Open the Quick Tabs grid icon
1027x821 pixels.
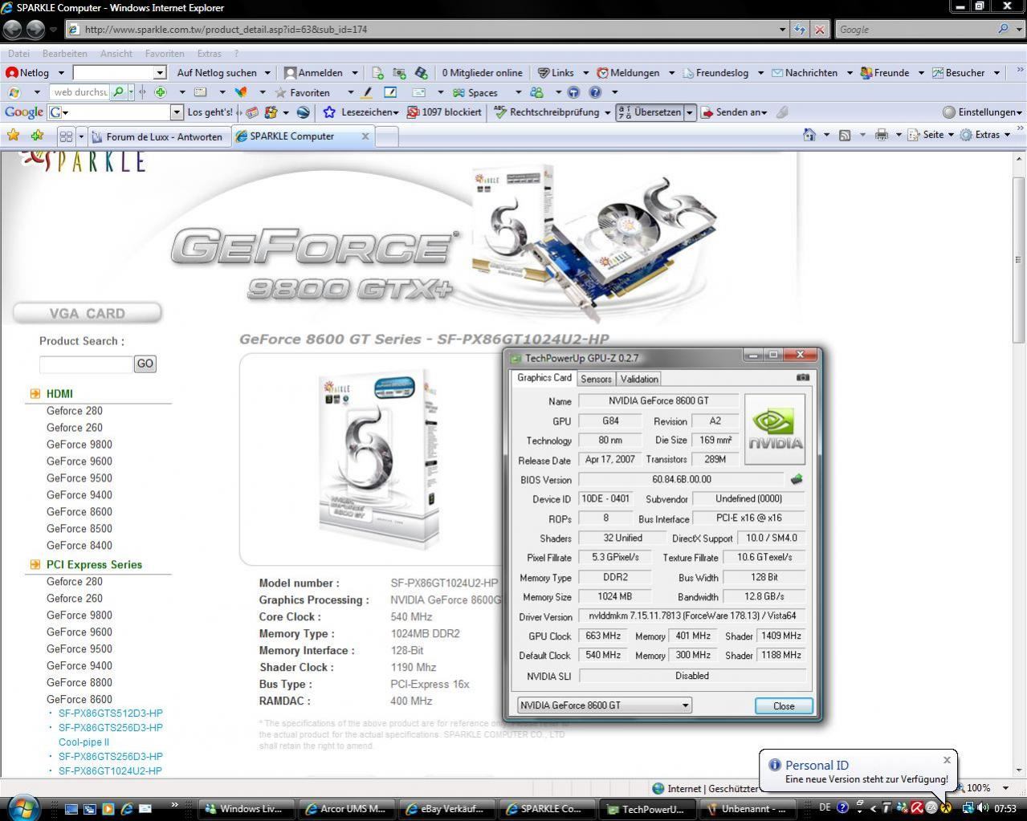[x=66, y=136]
